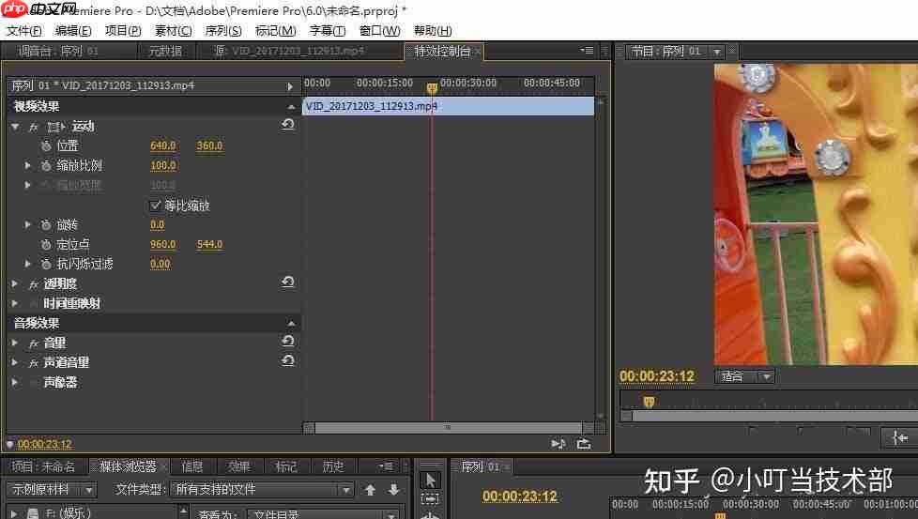Select the Selection arrow tool
The height and width of the screenshot is (519, 918).
[x=430, y=481]
